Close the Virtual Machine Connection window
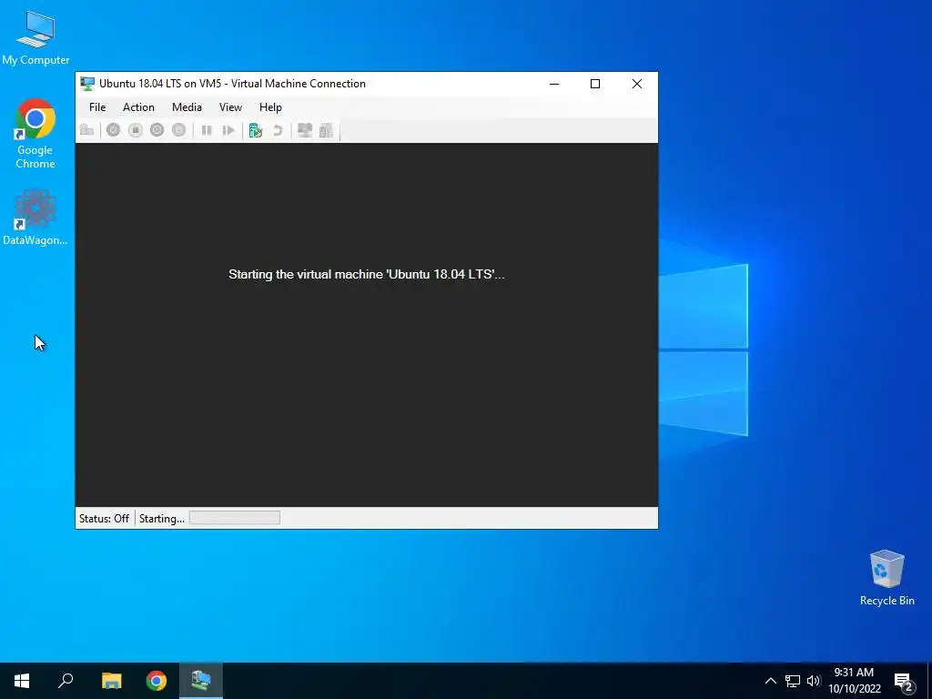Image resolution: width=932 pixels, height=699 pixels. click(636, 84)
